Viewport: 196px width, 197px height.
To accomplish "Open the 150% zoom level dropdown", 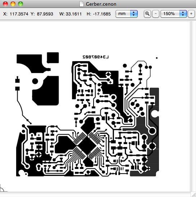I will tap(174, 14).
